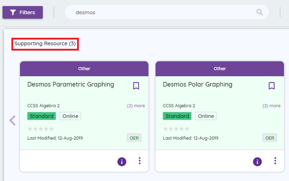The image size is (289, 181).
Task: Open more options menu on Polar Graphing card
Action: pyautogui.click(x=275, y=161)
